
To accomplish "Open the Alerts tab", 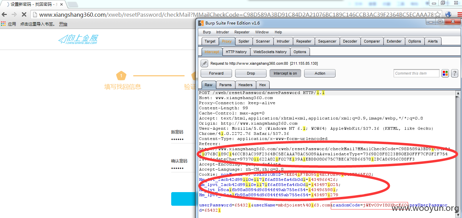I will [x=433, y=41].
